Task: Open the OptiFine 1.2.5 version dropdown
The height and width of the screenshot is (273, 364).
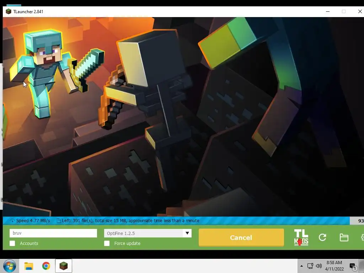Action: pyautogui.click(x=148, y=233)
